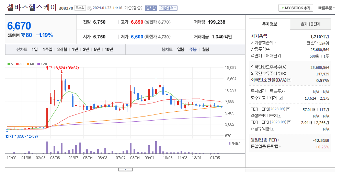Screen dimensions: 343x172
Task: Collapse the chart with the bottom chevron handle
Action: [x=125, y=170]
